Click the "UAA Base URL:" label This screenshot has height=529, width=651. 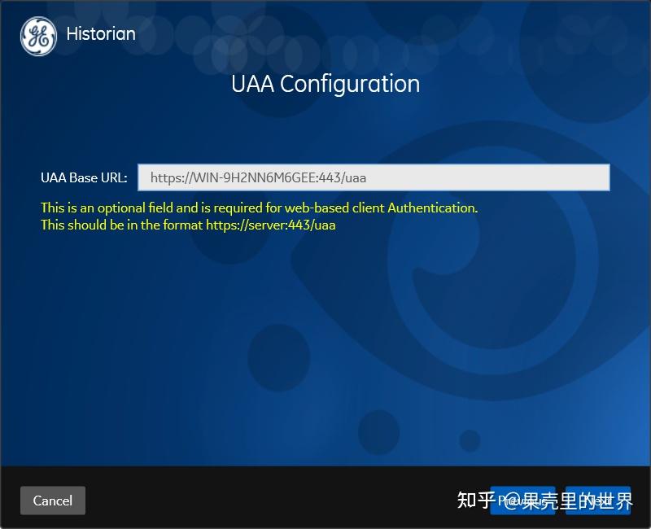84,177
